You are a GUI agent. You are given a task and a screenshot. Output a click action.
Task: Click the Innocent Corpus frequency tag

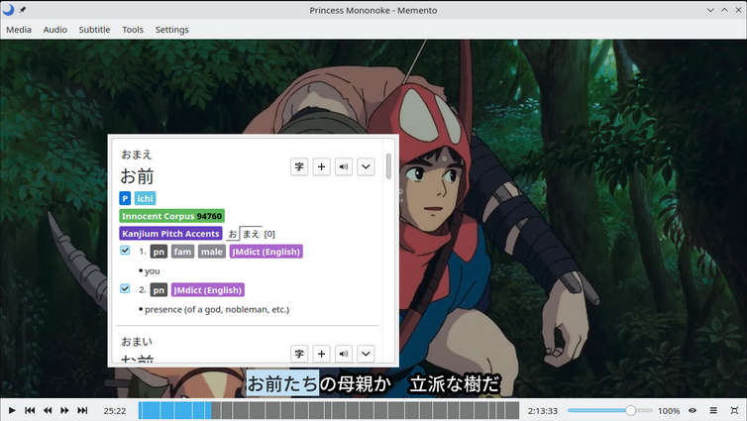pyautogui.click(x=171, y=216)
